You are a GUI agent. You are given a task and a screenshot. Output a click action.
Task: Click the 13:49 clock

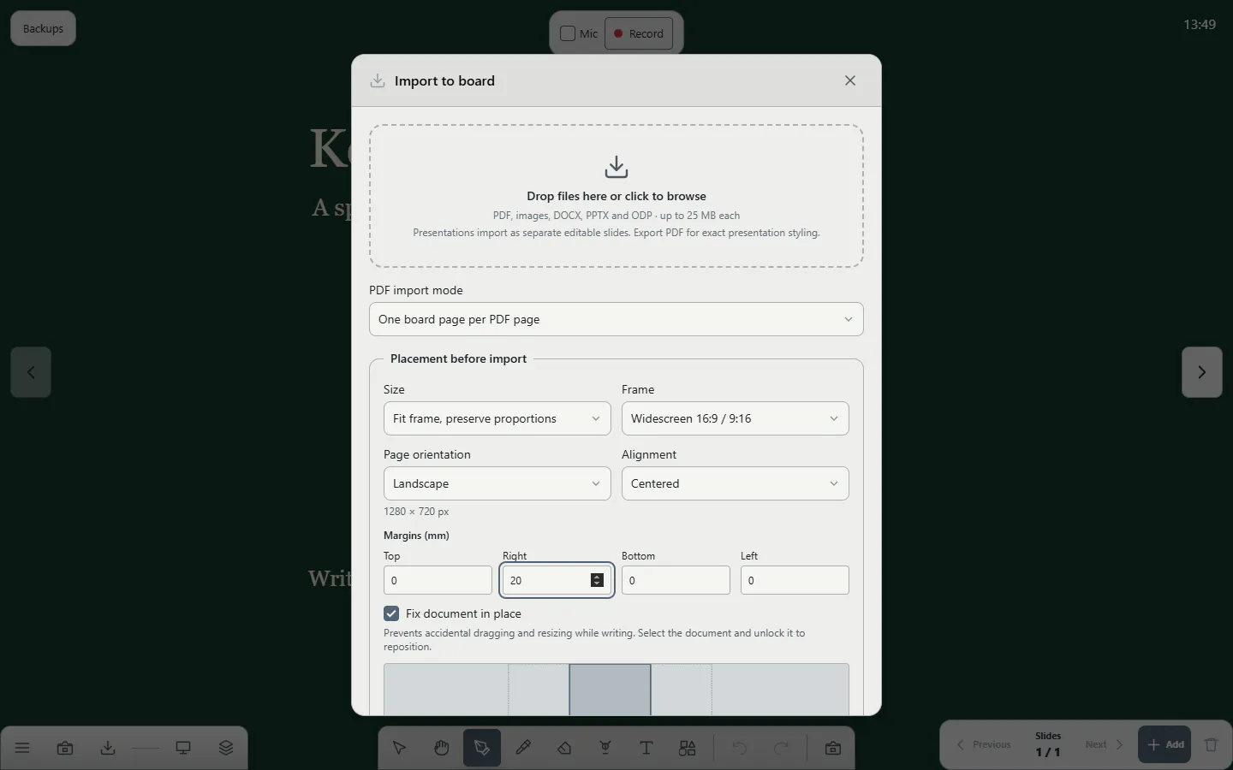[1200, 25]
